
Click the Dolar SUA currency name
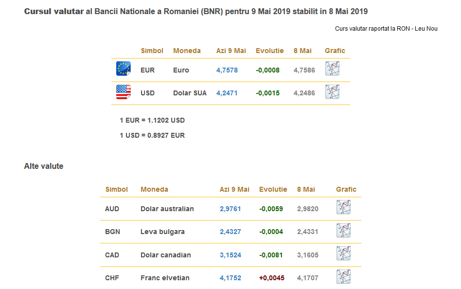pyautogui.click(x=190, y=93)
